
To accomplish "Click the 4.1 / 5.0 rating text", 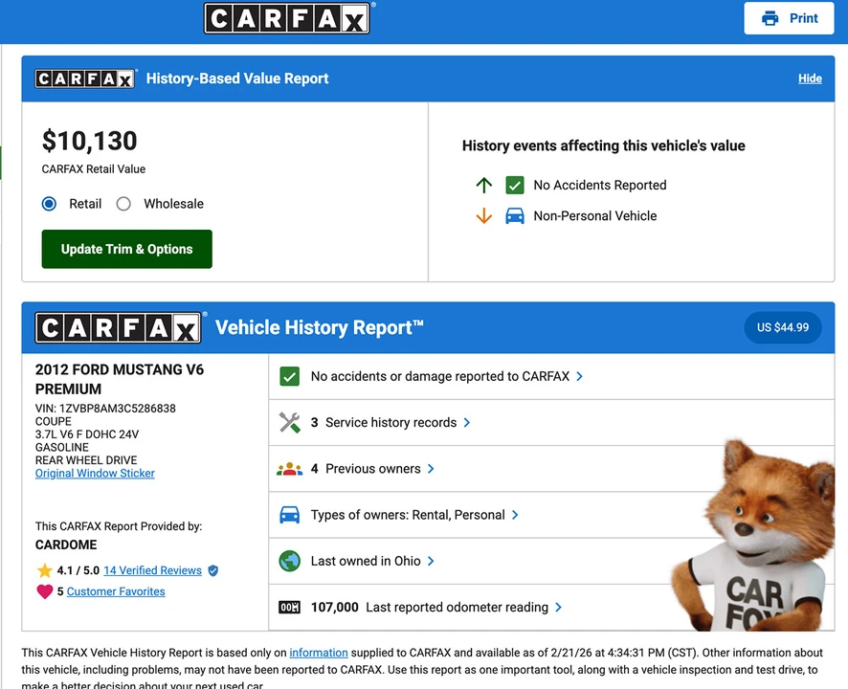I will (x=78, y=570).
